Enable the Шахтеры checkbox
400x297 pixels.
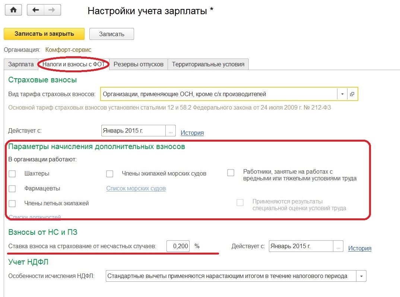point(12,173)
